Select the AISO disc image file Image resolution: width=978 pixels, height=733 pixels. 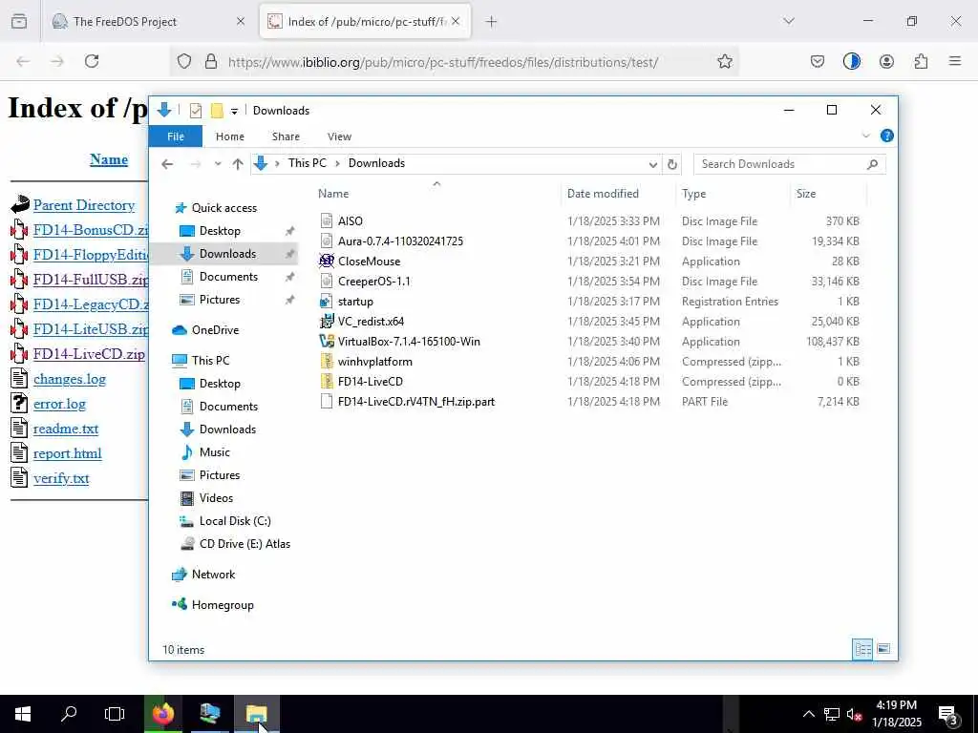[350, 221]
